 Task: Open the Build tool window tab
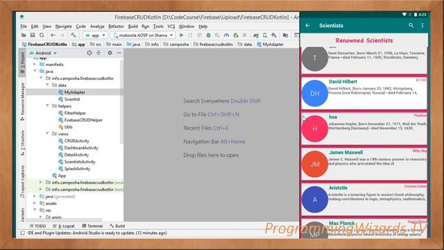point(117,226)
